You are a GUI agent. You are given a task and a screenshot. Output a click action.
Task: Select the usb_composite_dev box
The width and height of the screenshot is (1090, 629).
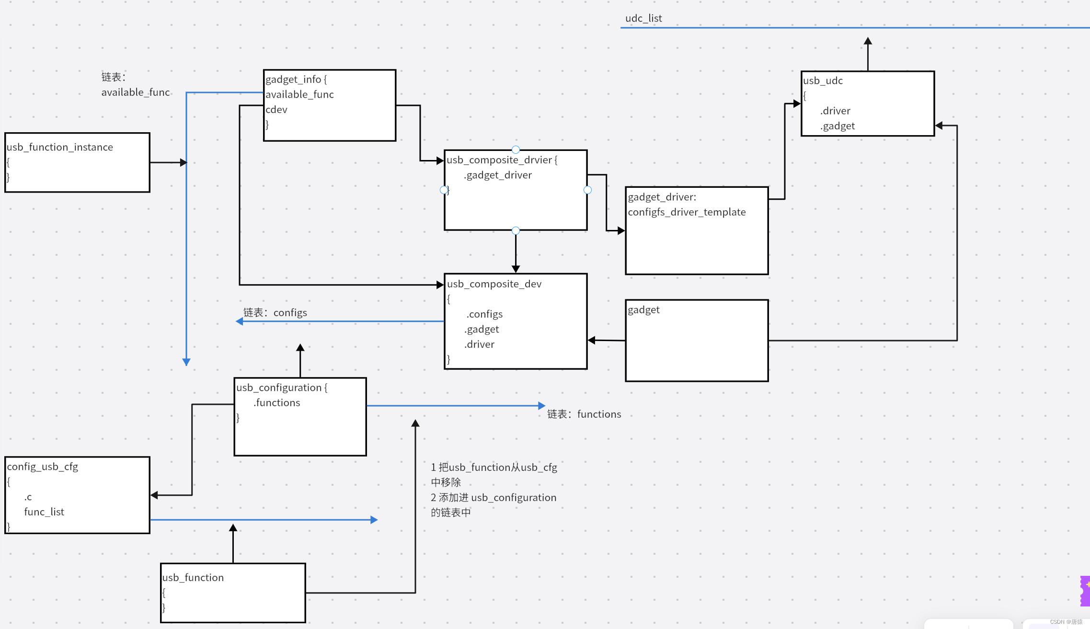[516, 321]
